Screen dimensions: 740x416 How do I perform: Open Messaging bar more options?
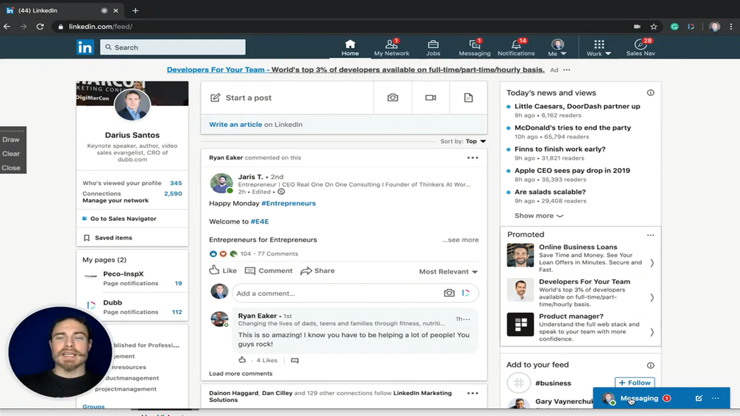tap(716, 398)
